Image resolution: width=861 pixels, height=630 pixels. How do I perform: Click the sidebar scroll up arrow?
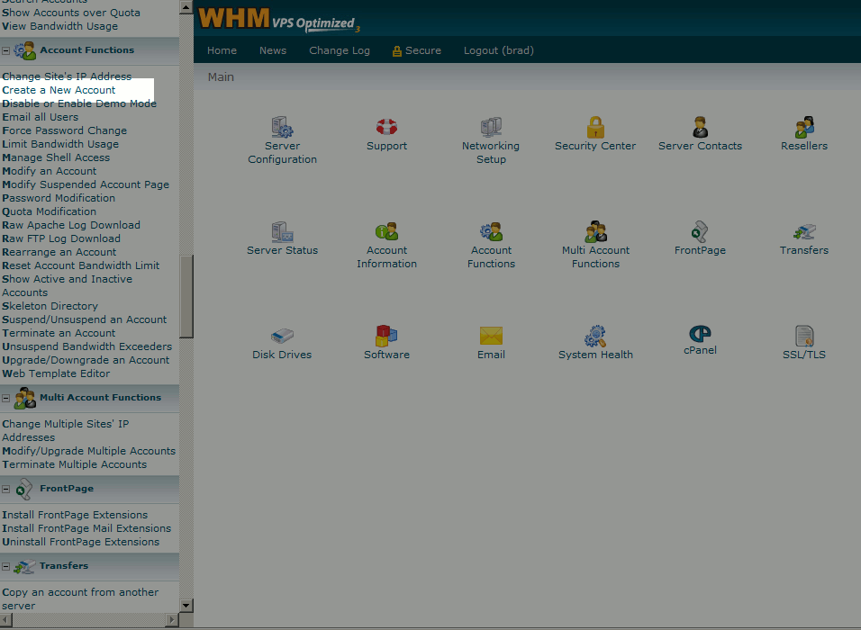point(186,7)
